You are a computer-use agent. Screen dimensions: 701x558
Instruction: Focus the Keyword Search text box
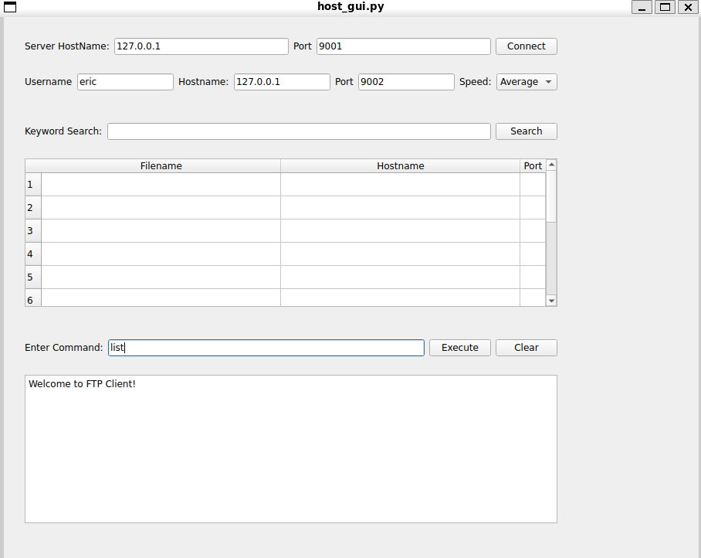click(299, 131)
